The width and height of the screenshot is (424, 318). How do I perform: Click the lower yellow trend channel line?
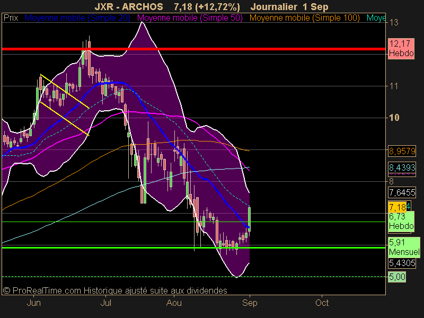[x=64, y=118]
